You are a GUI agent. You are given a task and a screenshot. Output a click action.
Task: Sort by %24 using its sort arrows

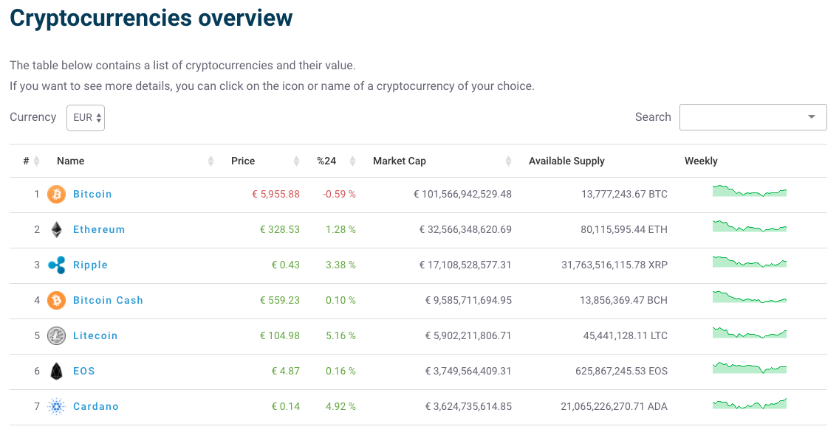352,161
